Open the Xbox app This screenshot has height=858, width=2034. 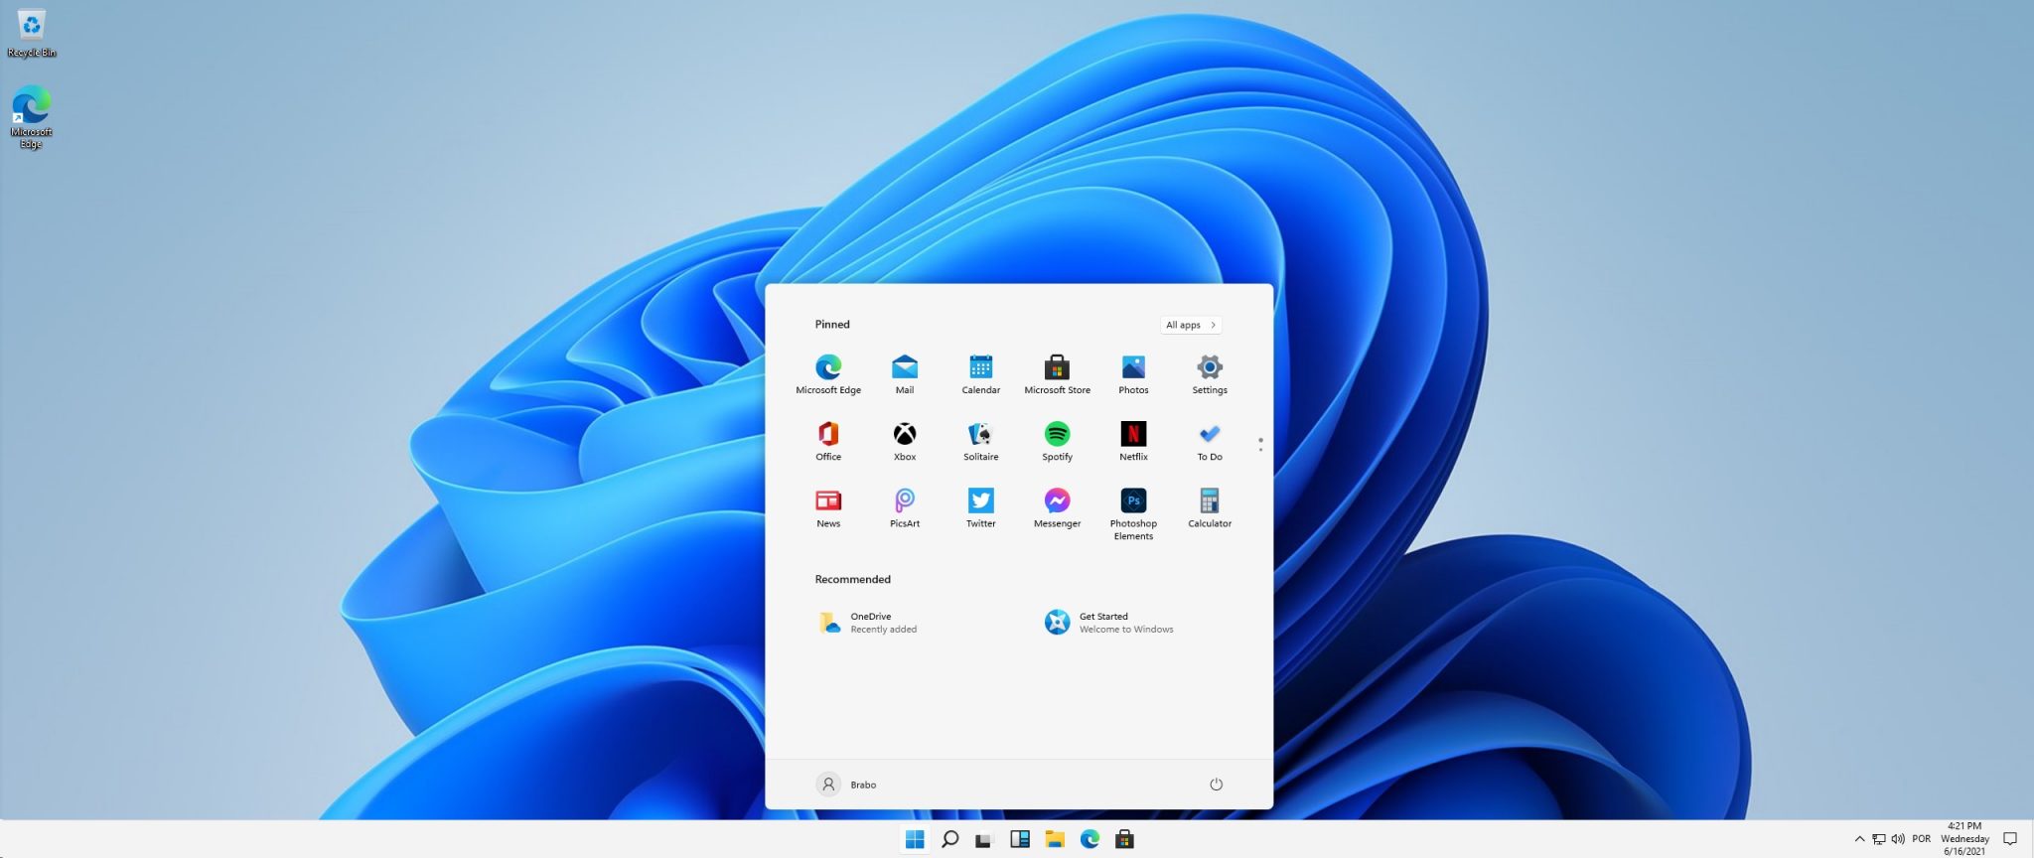[x=904, y=441]
